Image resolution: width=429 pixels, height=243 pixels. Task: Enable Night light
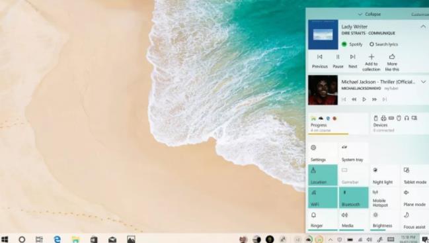click(x=385, y=175)
